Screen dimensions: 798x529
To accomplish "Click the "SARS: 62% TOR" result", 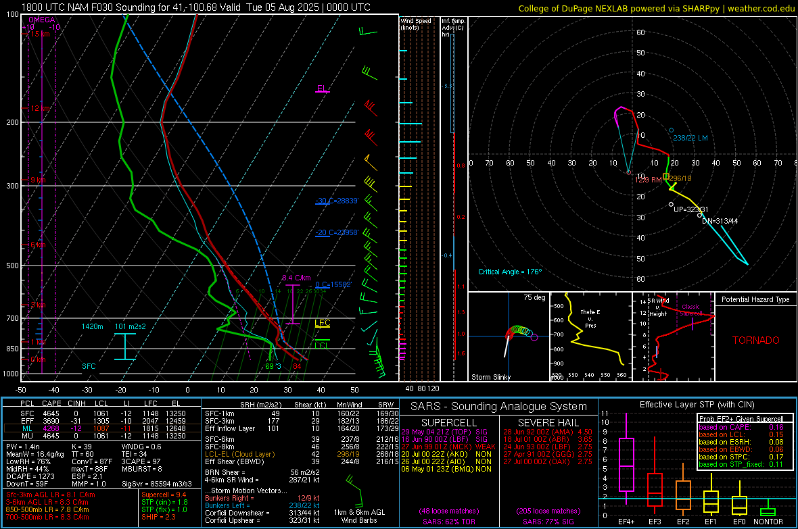I will [x=449, y=522].
